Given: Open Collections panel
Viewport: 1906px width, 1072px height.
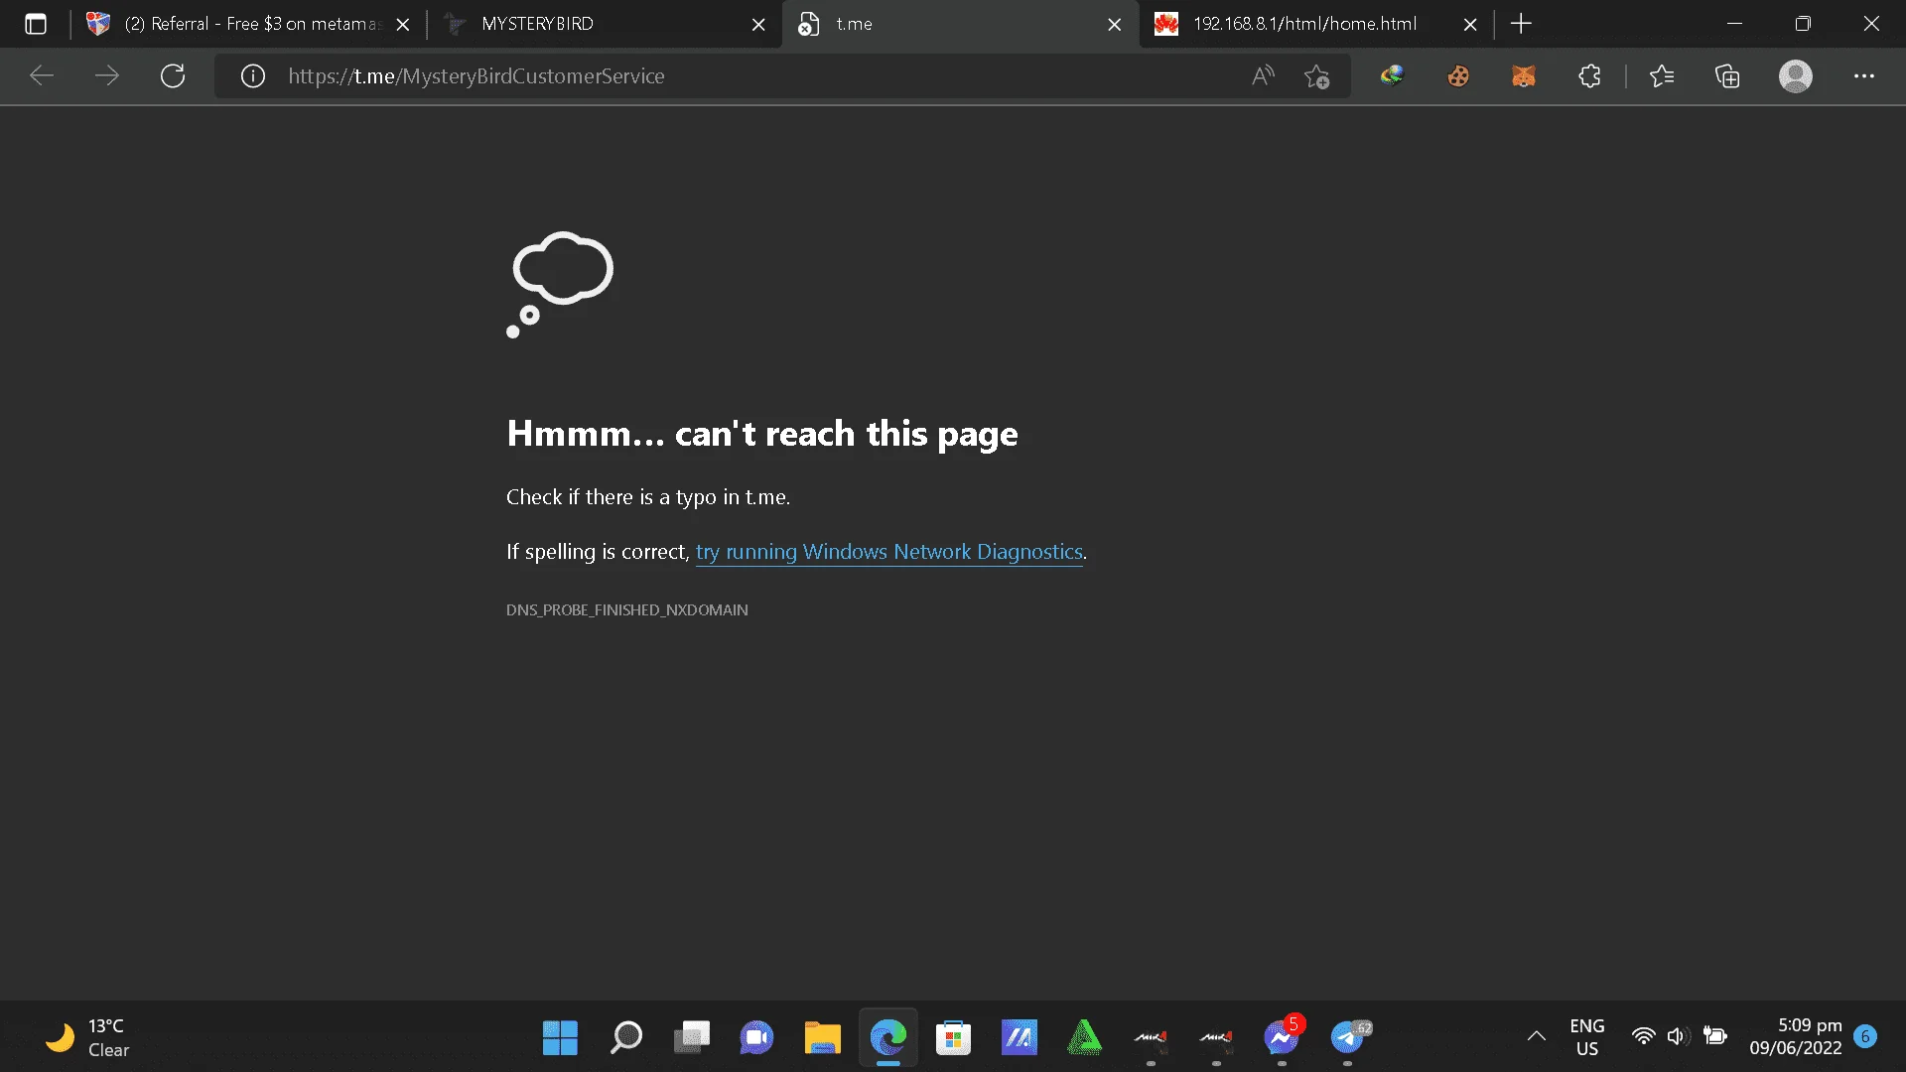Looking at the screenshot, I should (x=1727, y=76).
